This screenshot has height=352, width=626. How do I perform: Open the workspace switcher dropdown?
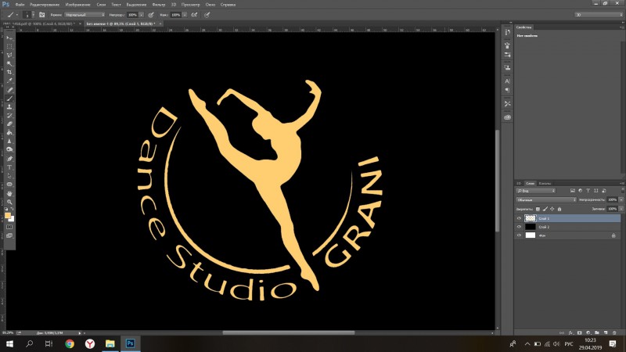pos(599,15)
